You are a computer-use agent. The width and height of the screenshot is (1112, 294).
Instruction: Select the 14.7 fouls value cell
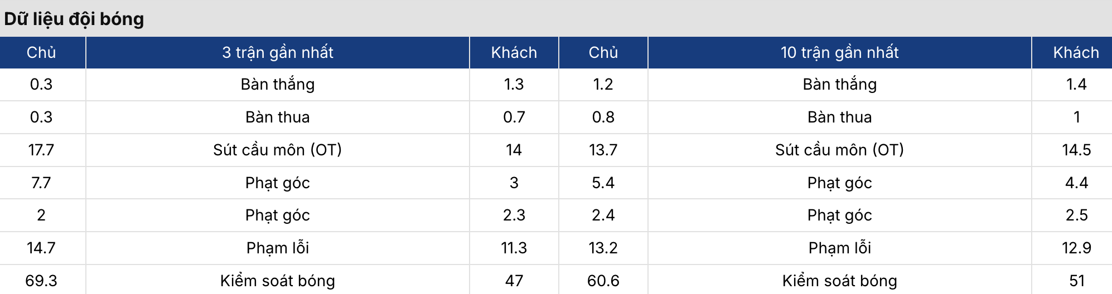pos(41,248)
